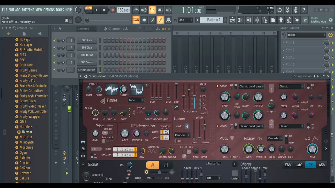The height and width of the screenshot is (188, 335).
Task: Open the Playlist view icon
Action: coord(232,20)
